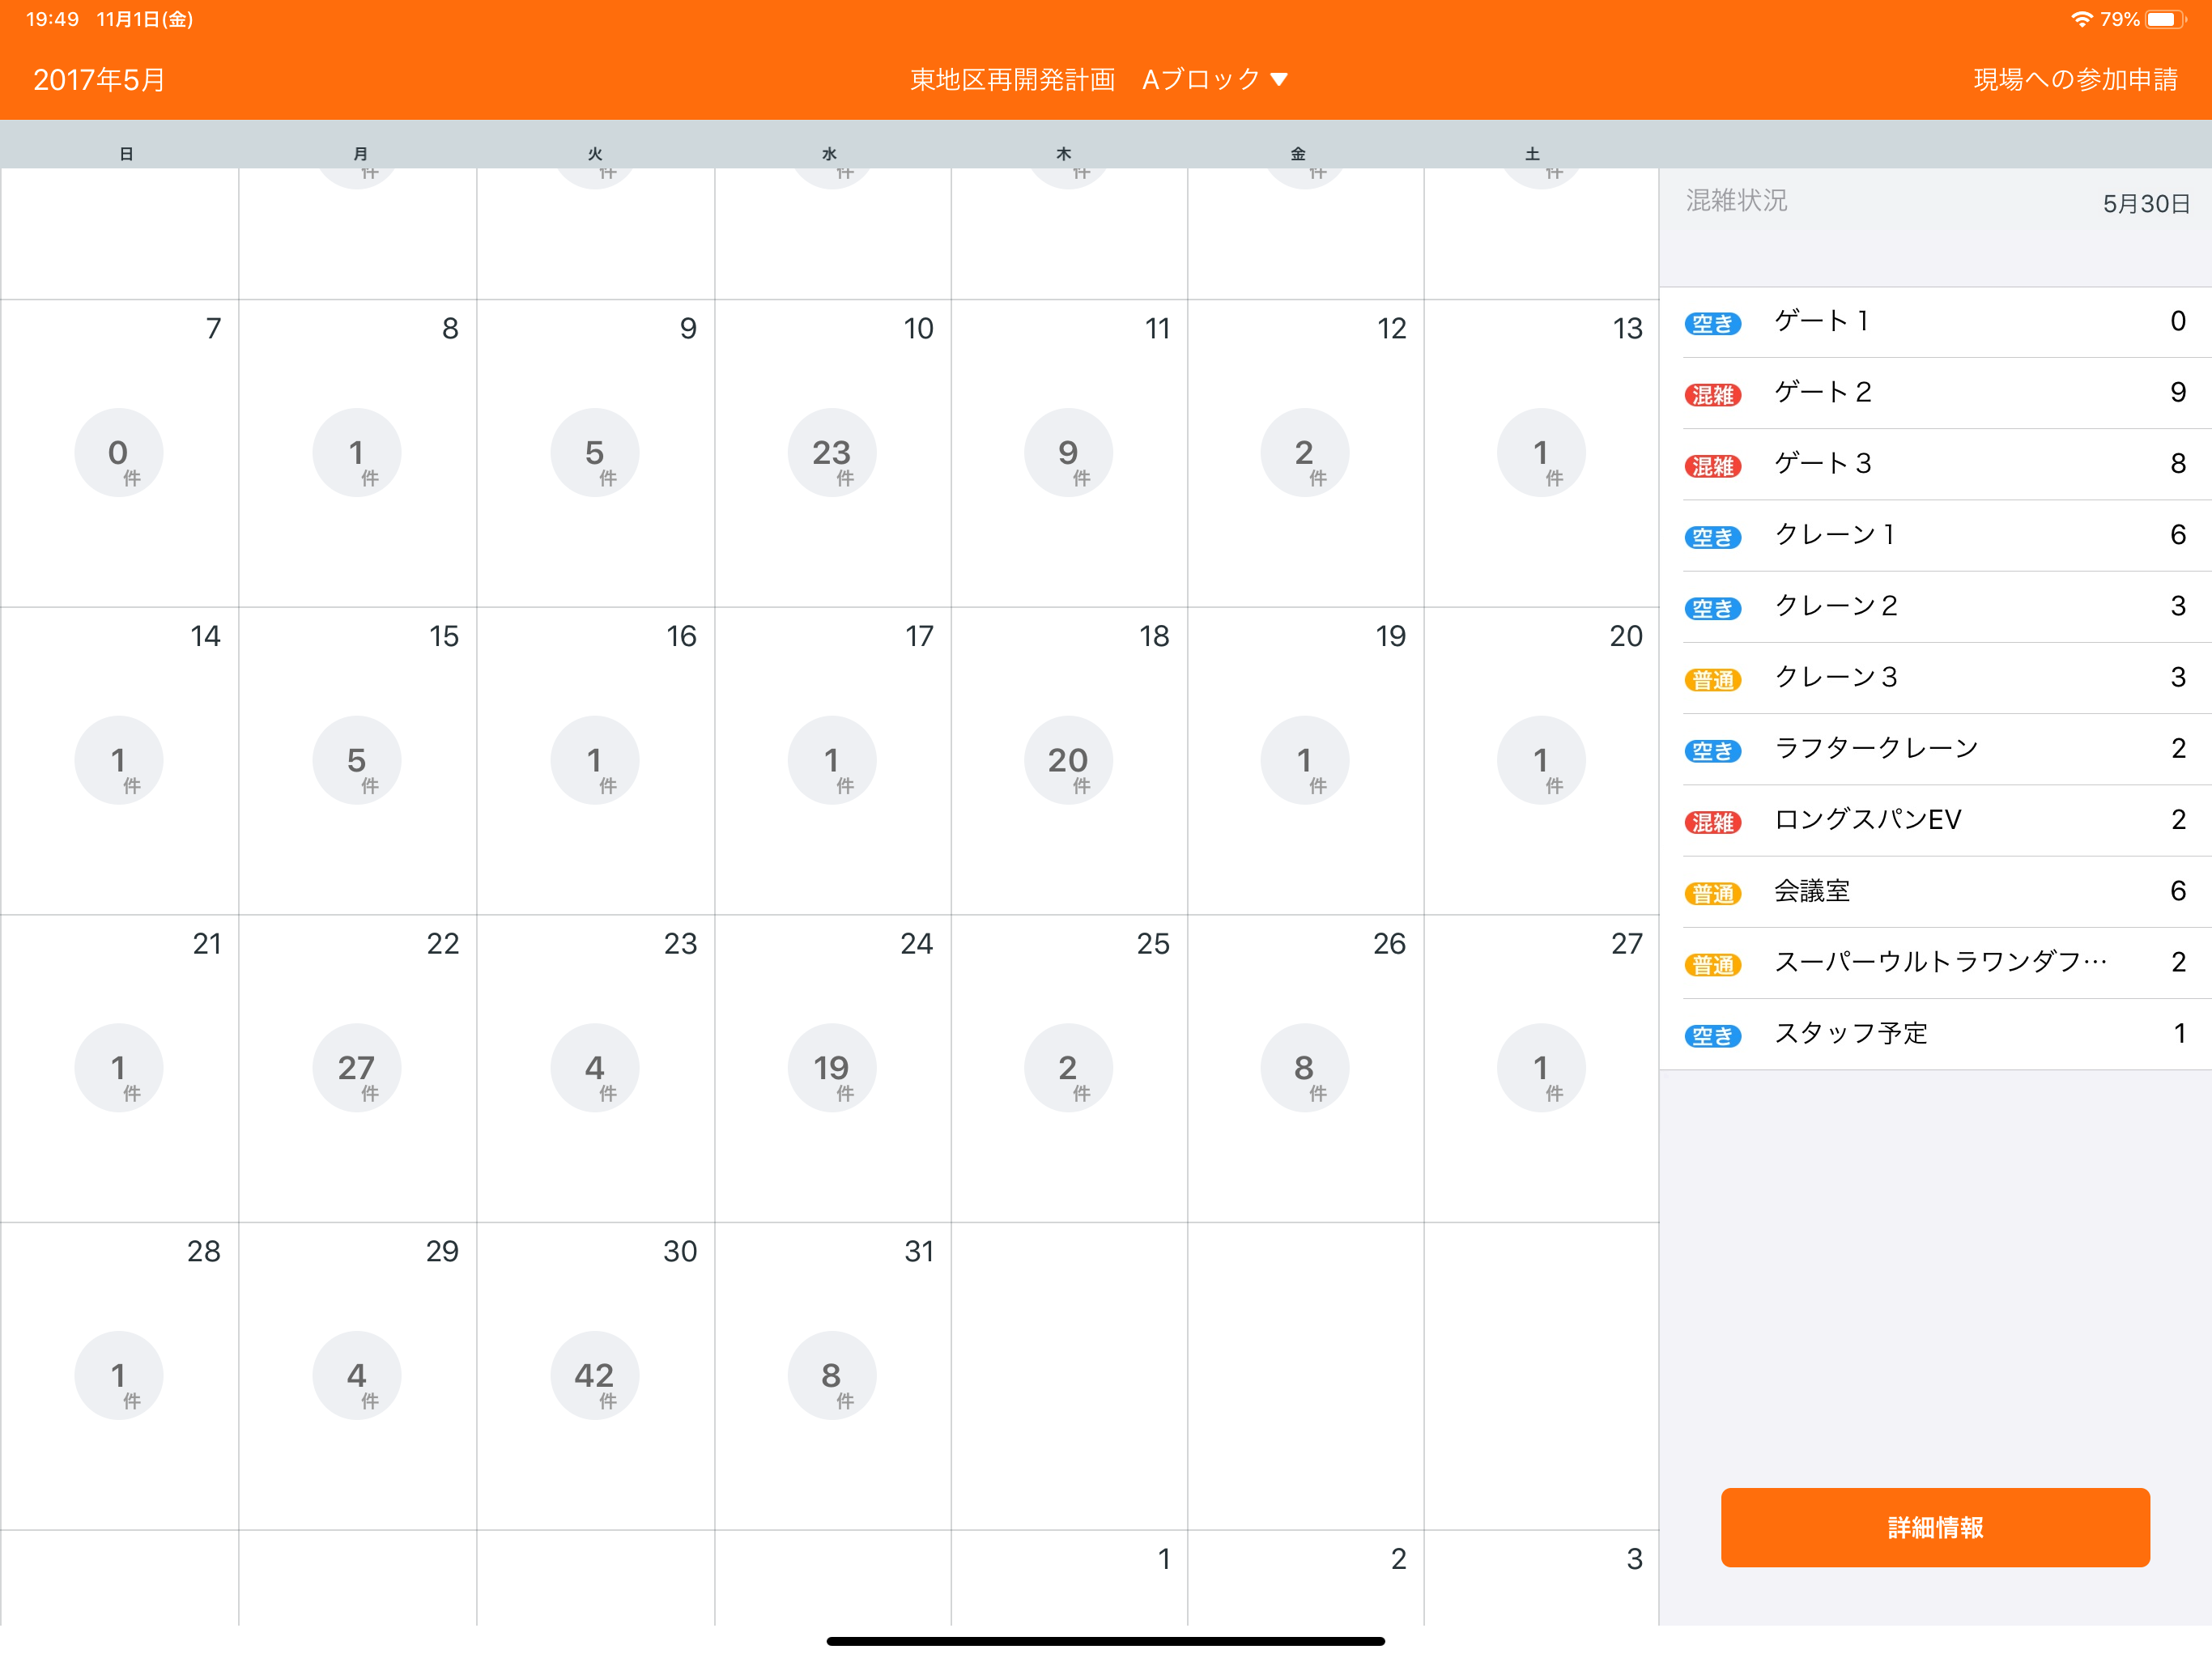2212x1658 pixels.
Task: Open the ゲート１ congestion row
Action: tap(1935, 322)
